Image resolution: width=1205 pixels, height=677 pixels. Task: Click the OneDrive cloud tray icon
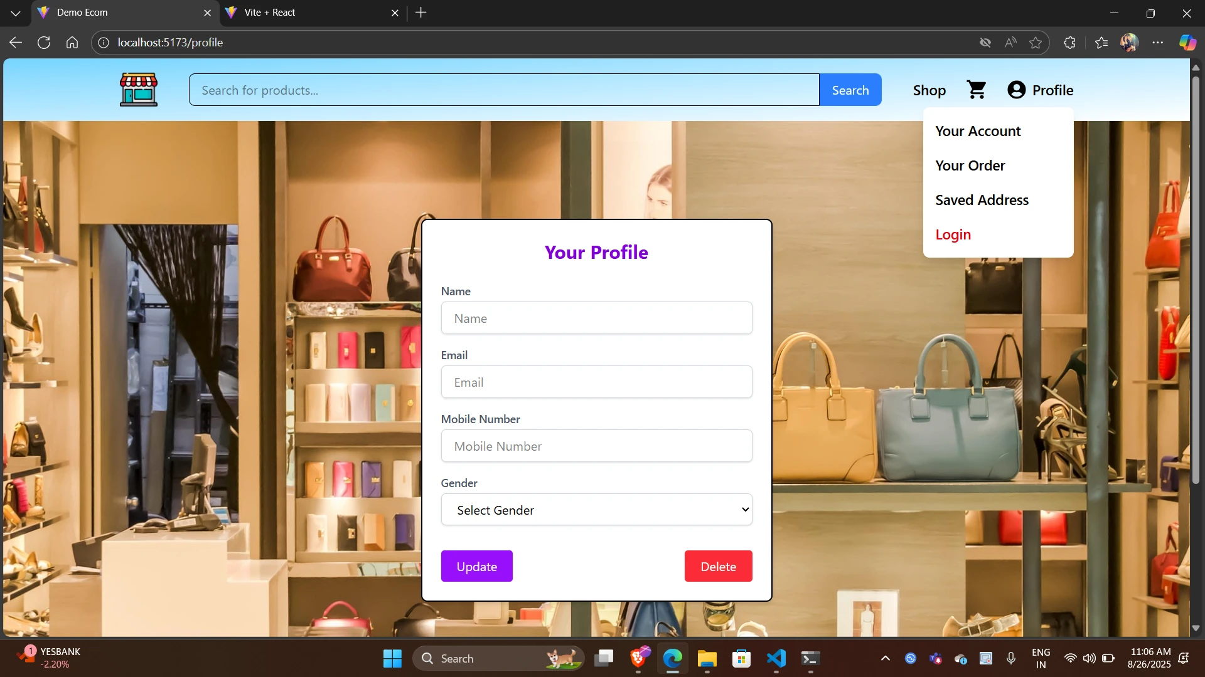click(x=960, y=658)
